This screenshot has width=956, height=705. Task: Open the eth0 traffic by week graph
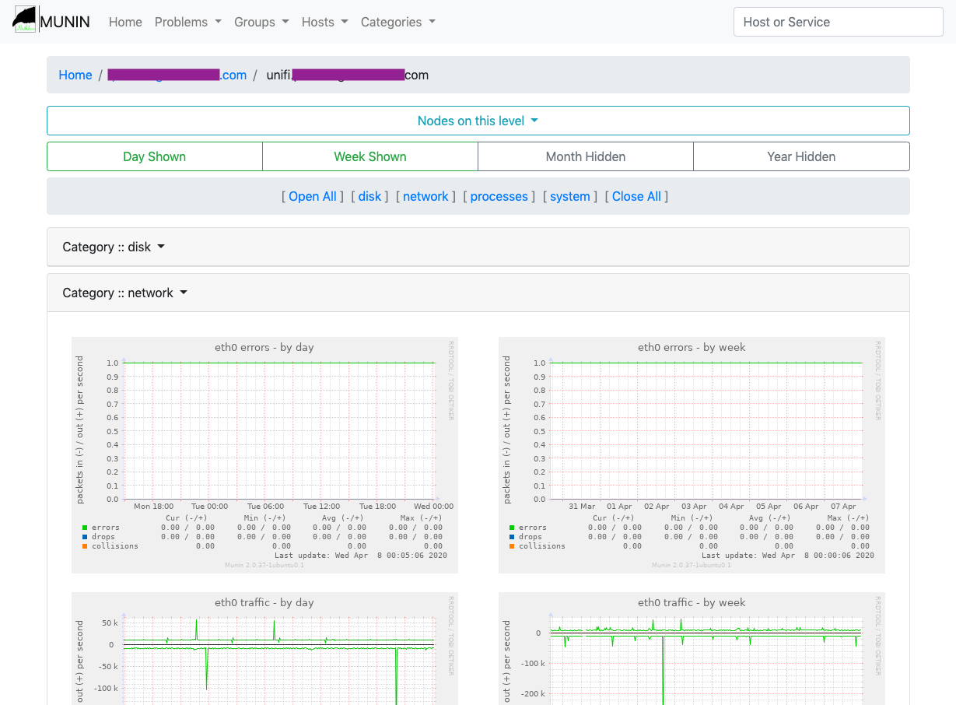coord(692,649)
